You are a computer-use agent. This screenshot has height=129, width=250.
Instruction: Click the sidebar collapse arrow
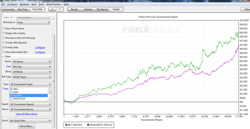click(x=2, y=15)
